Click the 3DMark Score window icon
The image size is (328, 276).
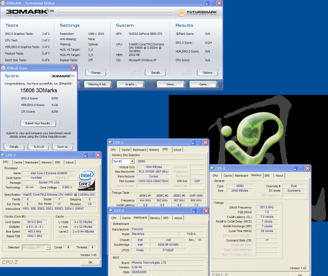(x=3, y=68)
